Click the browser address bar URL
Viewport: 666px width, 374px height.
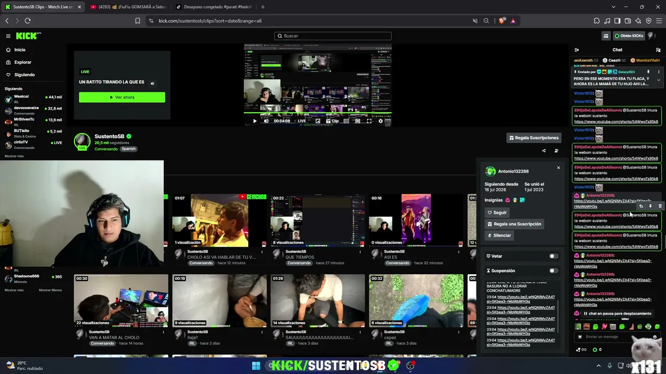click(x=210, y=21)
